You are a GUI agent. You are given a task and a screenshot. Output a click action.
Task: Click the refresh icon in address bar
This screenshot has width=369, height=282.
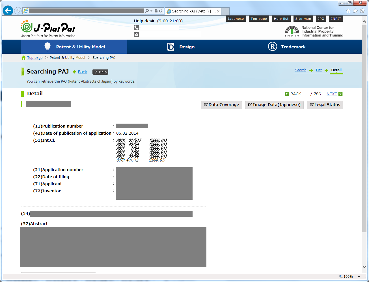click(161, 11)
